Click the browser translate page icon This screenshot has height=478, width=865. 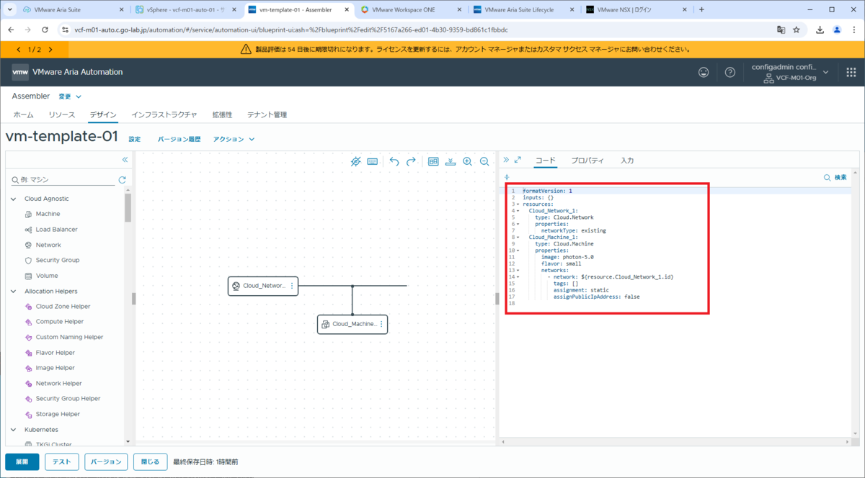[x=781, y=30]
